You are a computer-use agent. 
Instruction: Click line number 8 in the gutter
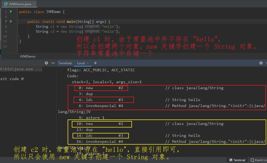click(6, 26)
